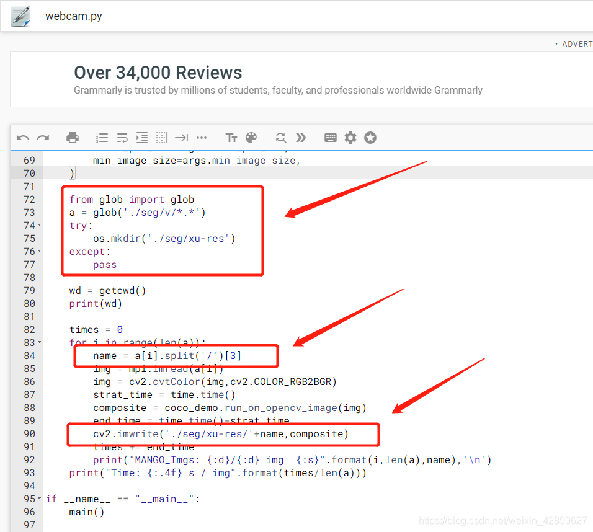Screen dimensions: 593x532
Task: Collapse code fold arrow at line 76
Action: [39, 251]
